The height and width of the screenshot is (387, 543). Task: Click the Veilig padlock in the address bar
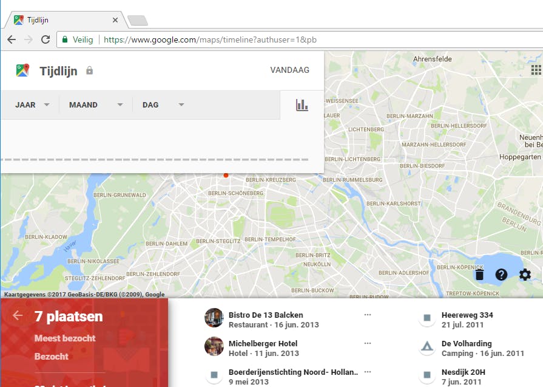coord(65,39)
